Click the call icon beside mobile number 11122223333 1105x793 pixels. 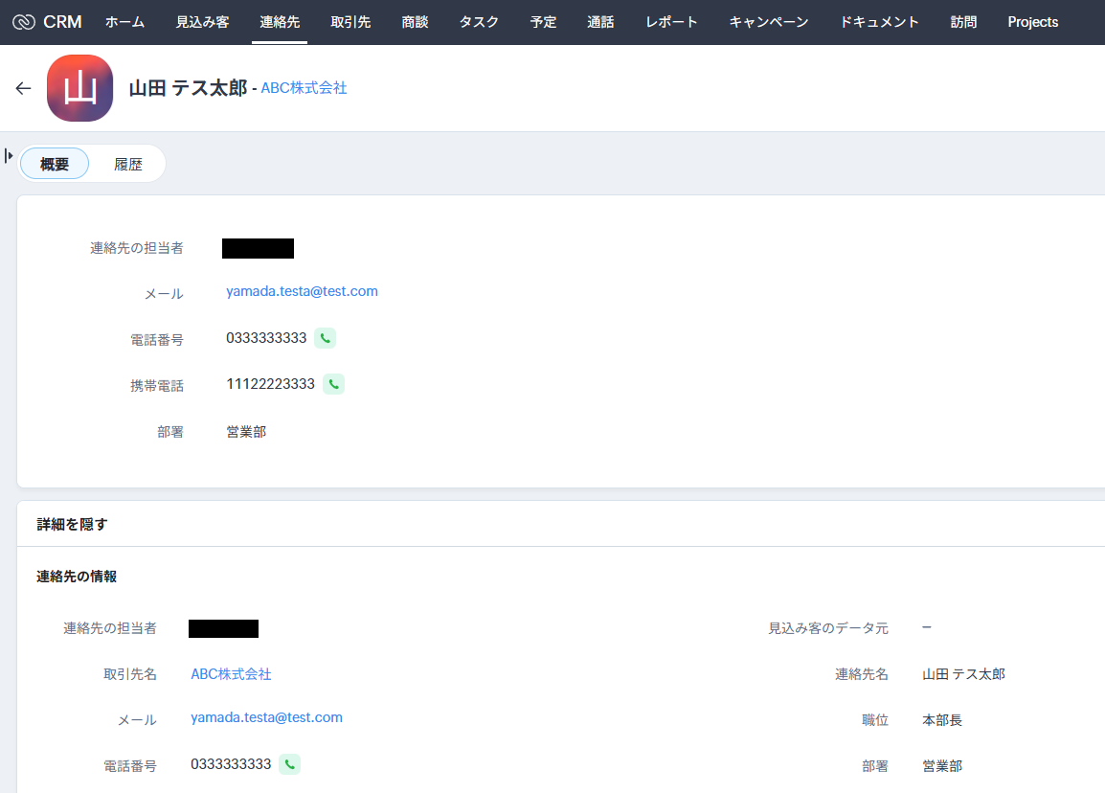333,384
